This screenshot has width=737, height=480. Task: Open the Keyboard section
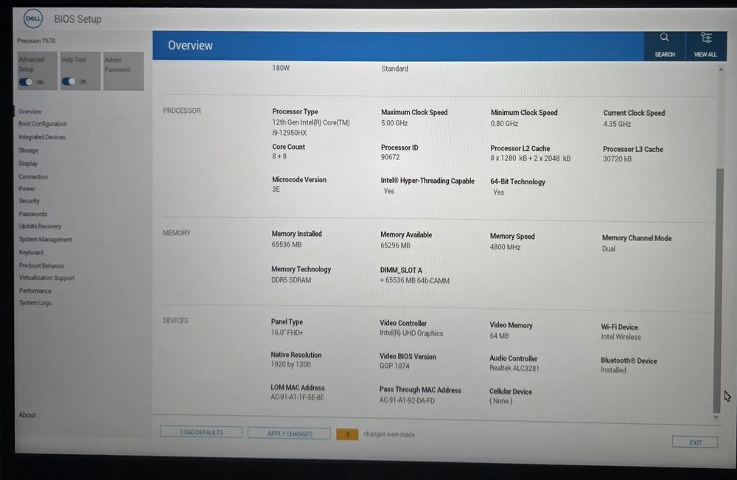(31, 252)
